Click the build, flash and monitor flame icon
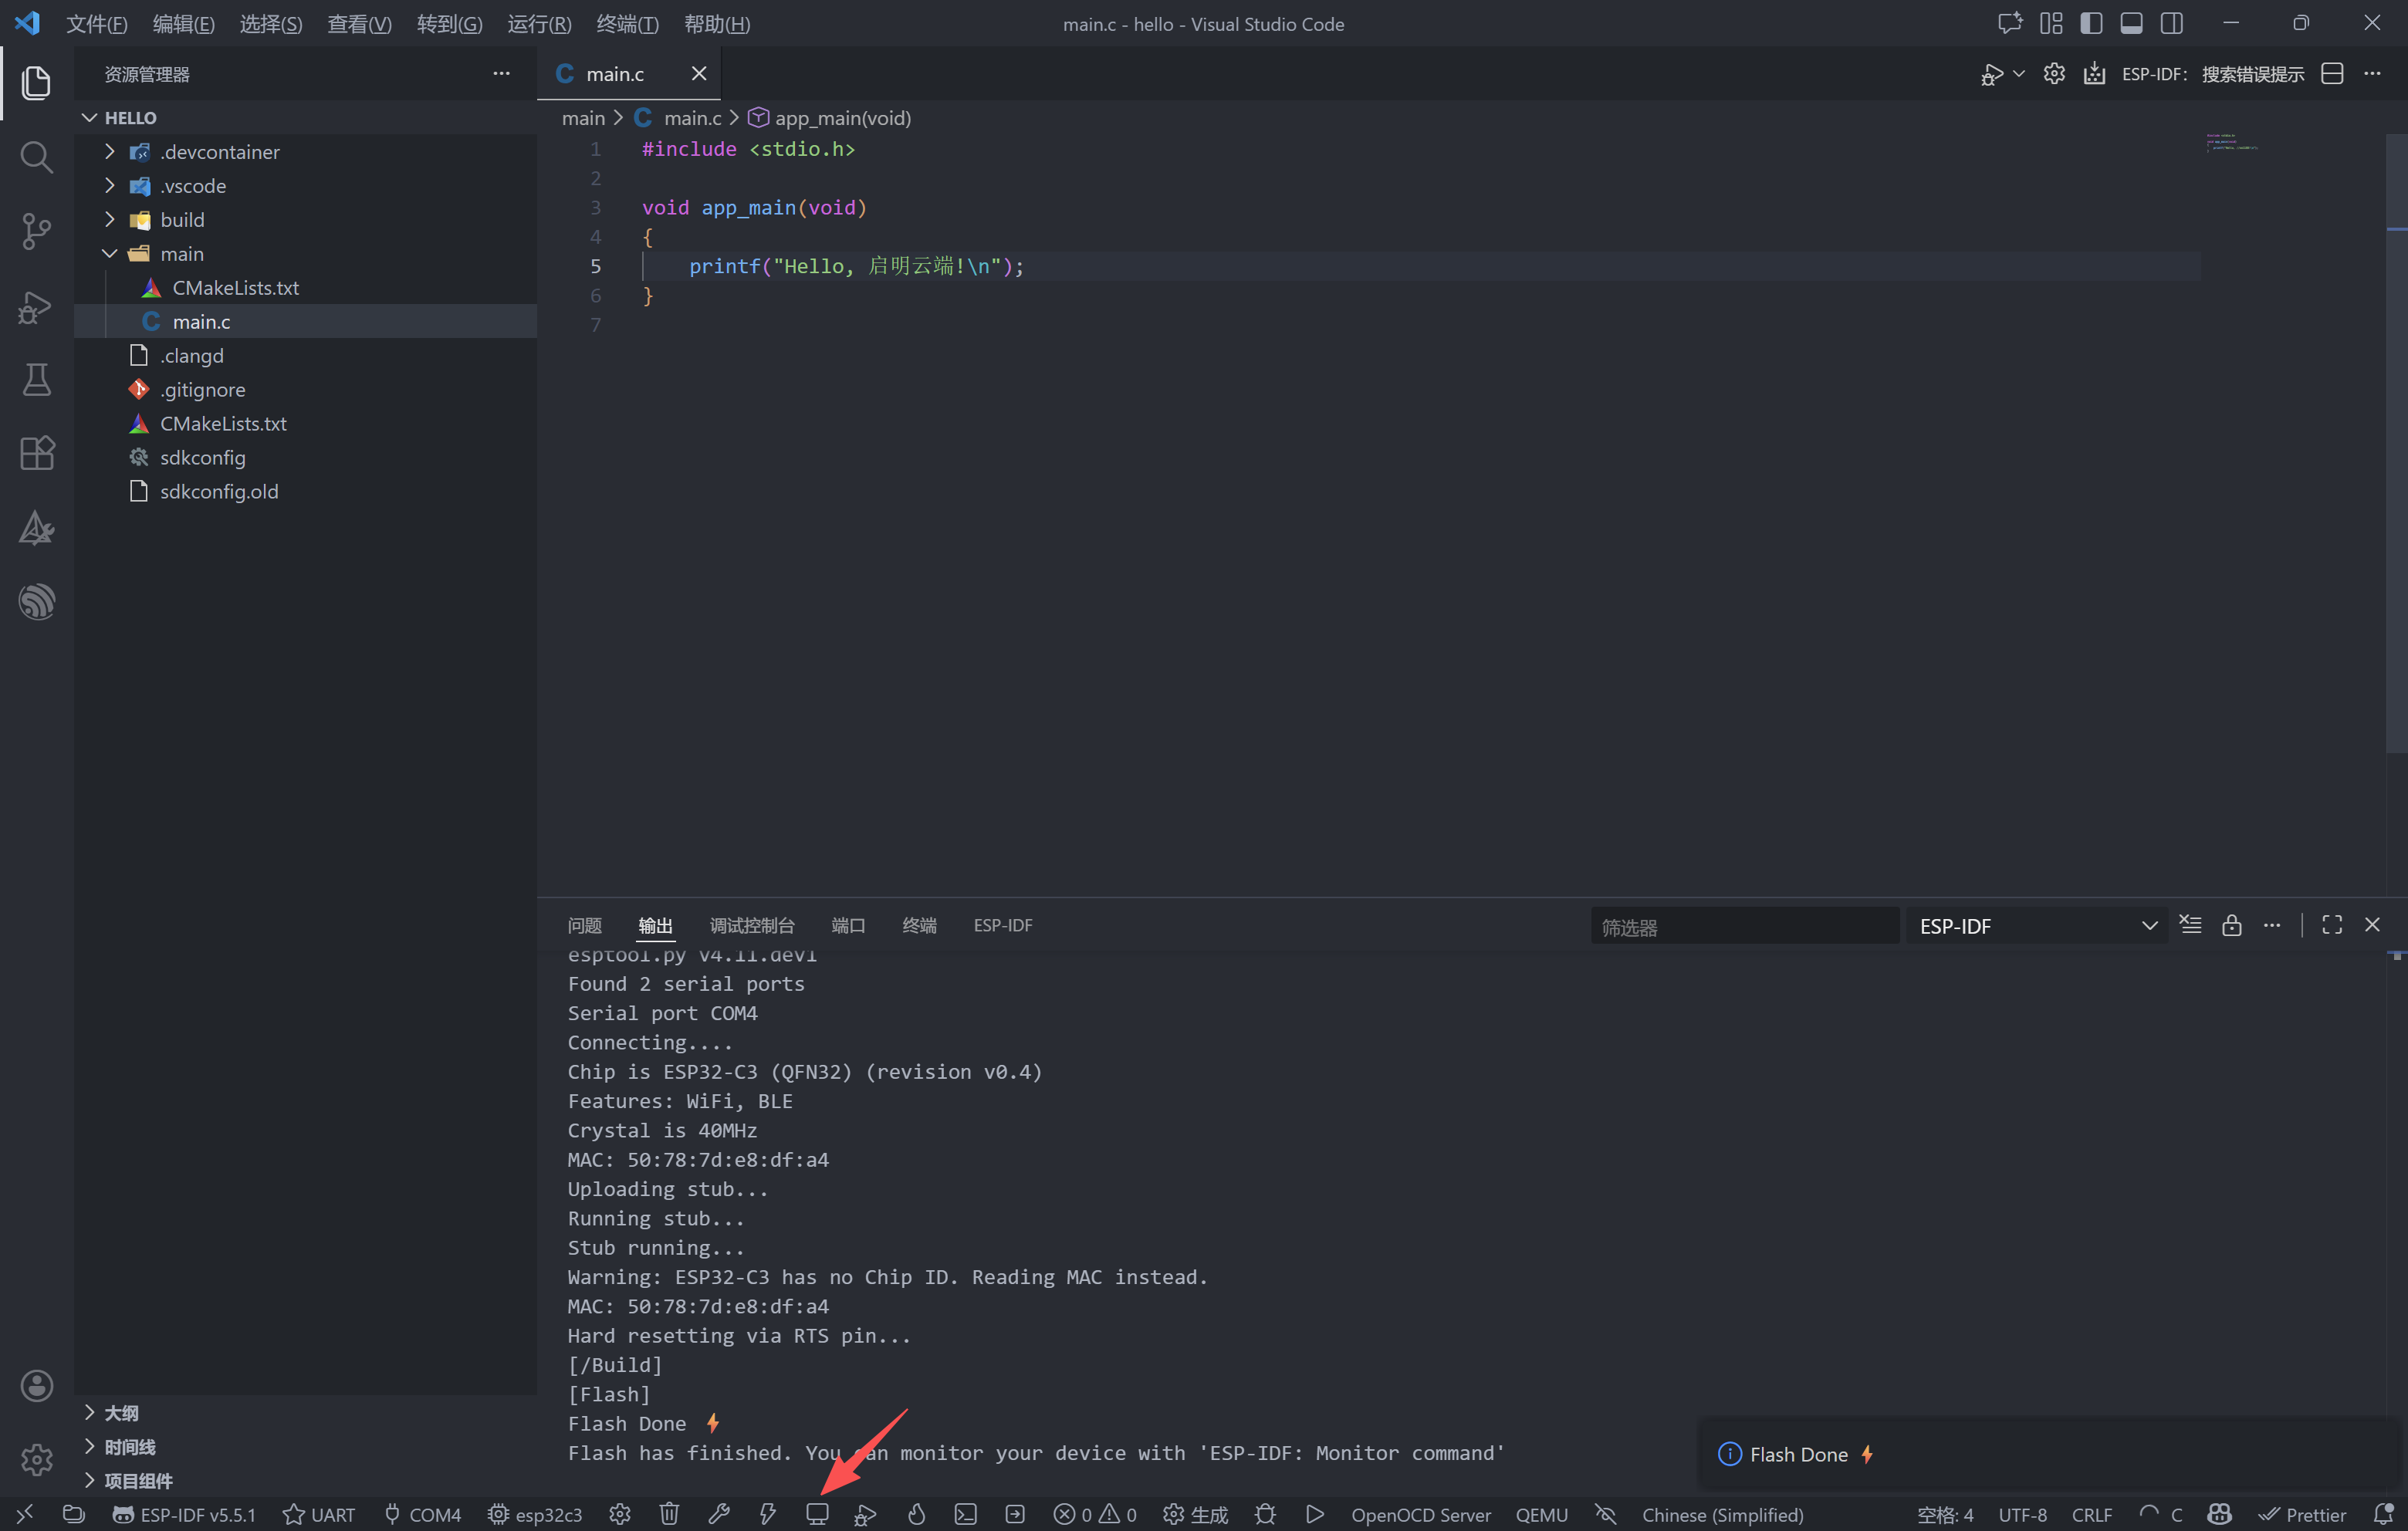The image size is (2408, 1531). tap(916, 1514)
